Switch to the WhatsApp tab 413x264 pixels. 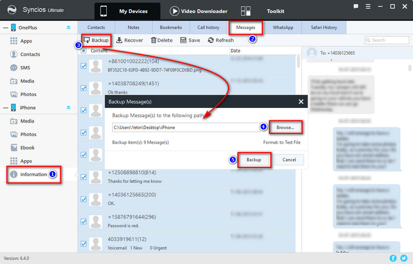click(x=283, y=27)
